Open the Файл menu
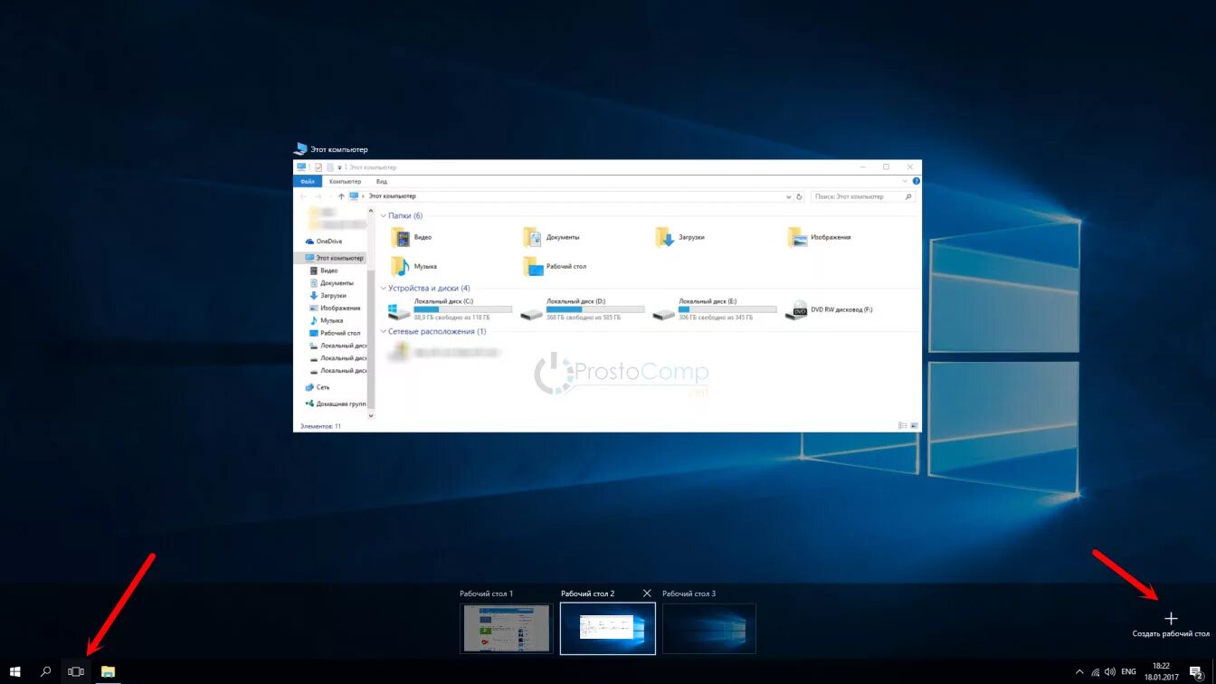The width and height of the screenshot is (1216, 684). tap(308, 181)
